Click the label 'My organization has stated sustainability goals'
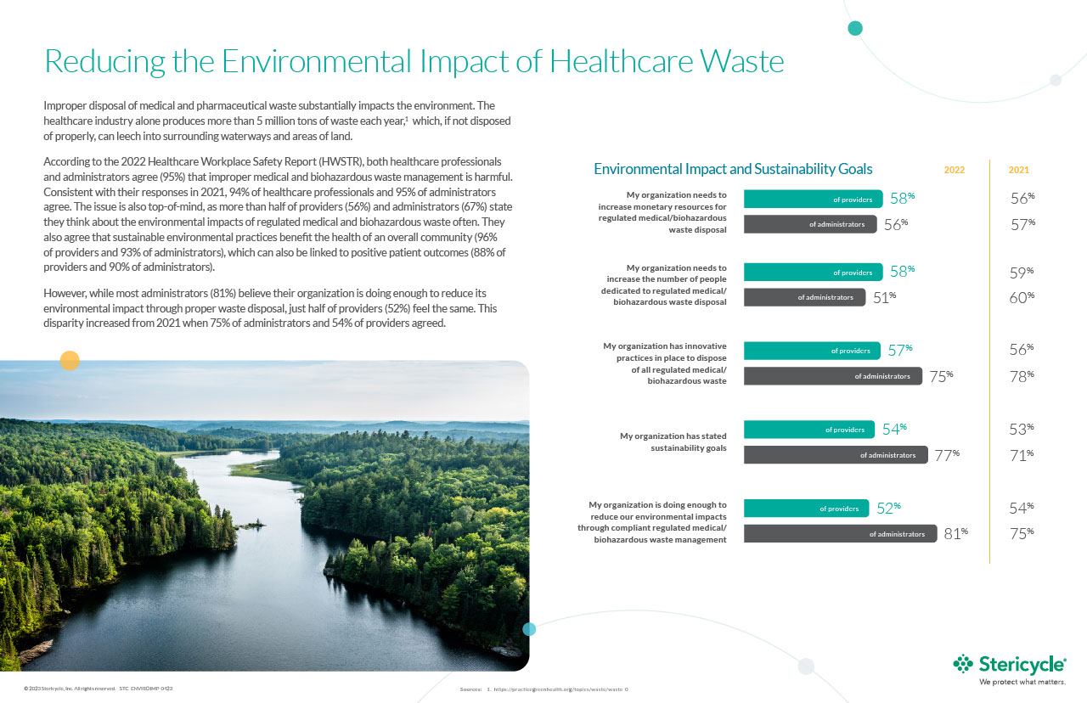The image size is (1087, 703). (673, 441)
